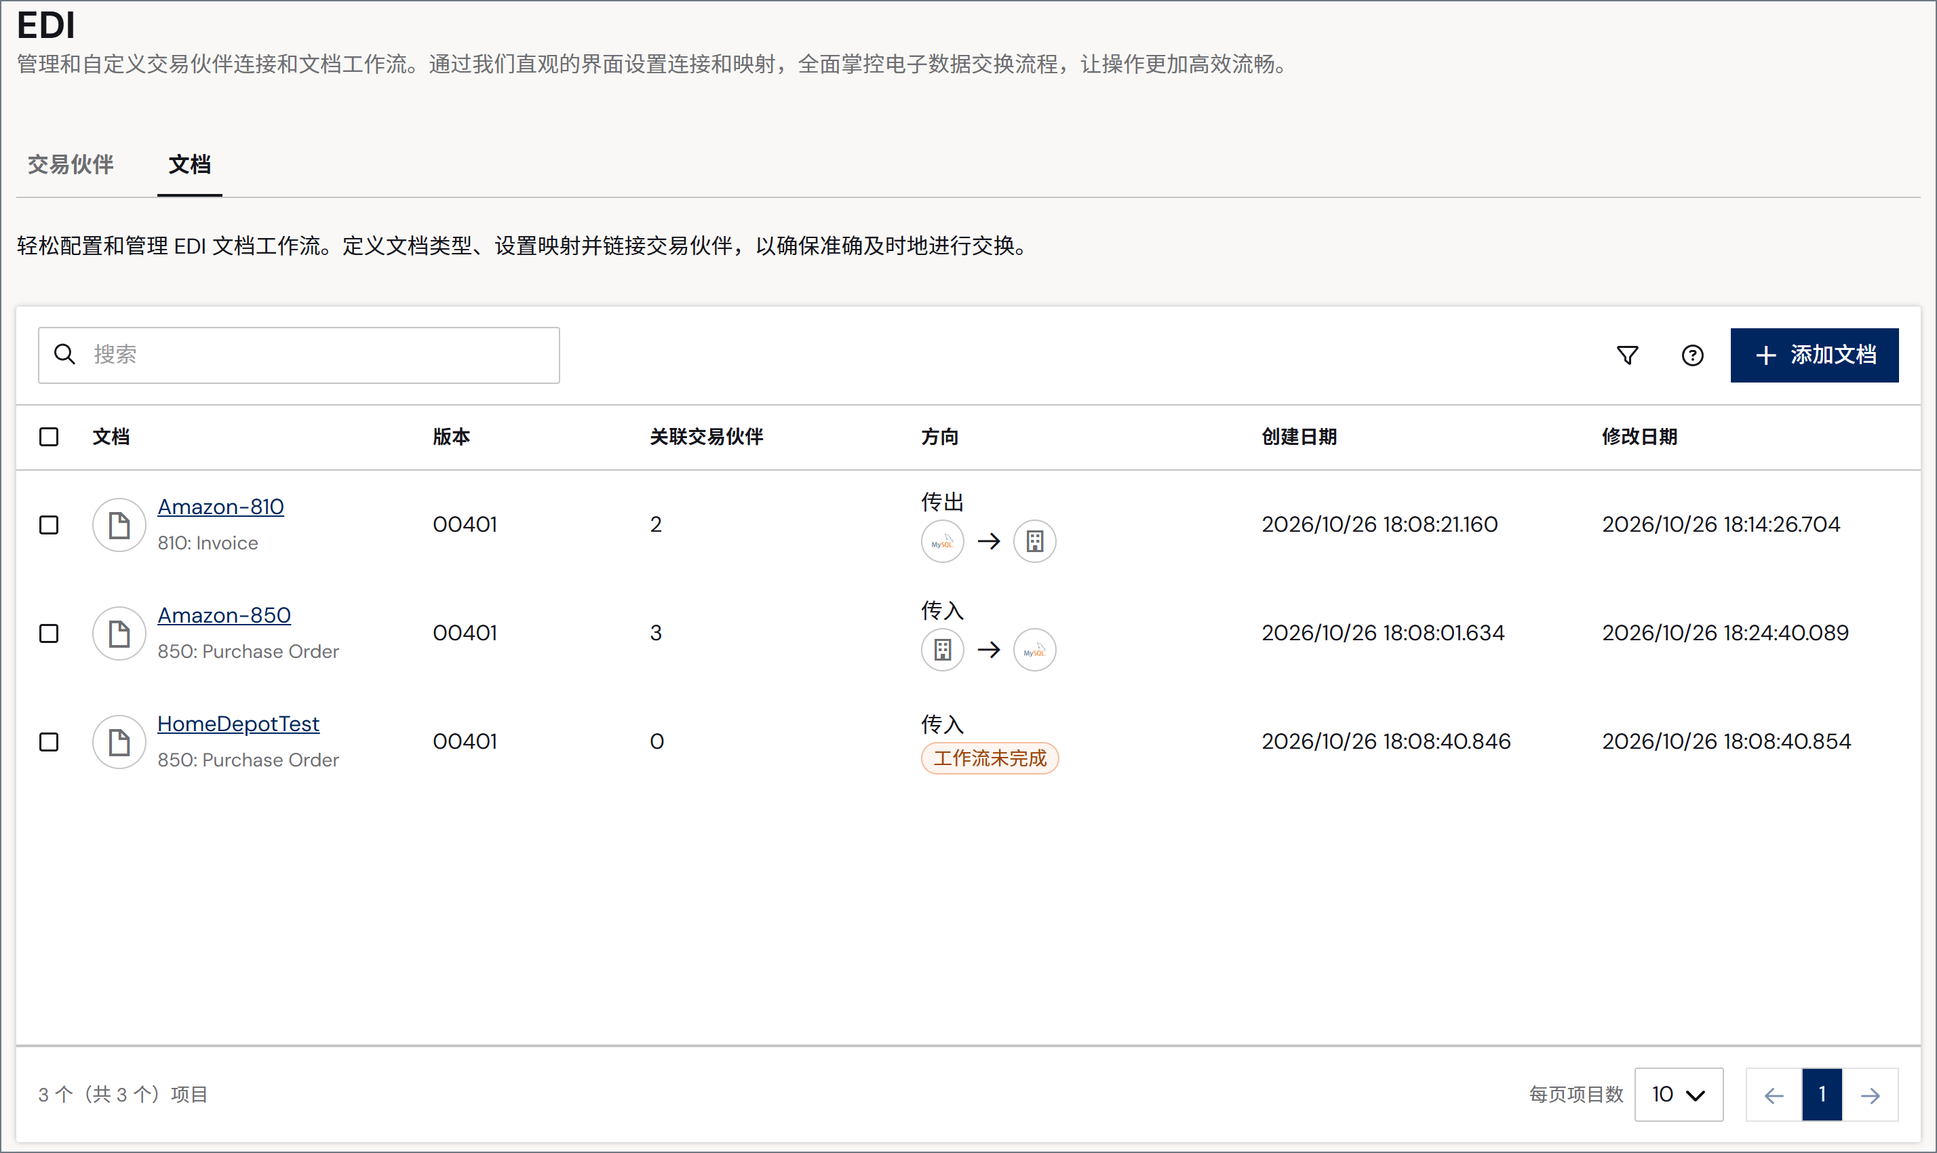Click the 传出 direction label
The height and width of the screenshot is (1153, 1937).
(x=943, y=502)
